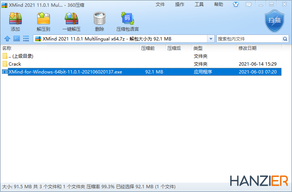The image size is (292, 192).
Task: Click the 解压到 (Extract to) icon
Action: click(43, 21)
